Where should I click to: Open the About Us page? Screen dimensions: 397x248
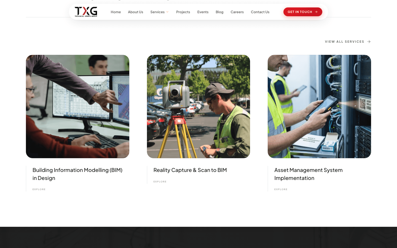135,12
